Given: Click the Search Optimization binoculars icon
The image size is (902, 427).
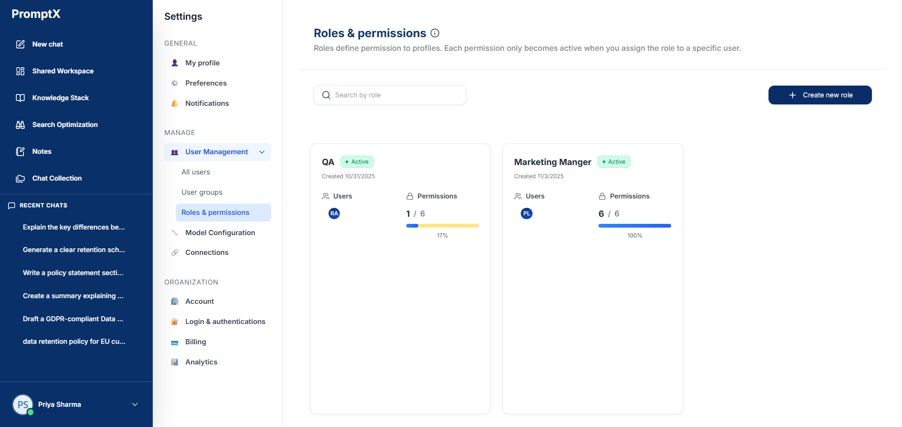Looking at the screenshot, I should tap(20, 125).
